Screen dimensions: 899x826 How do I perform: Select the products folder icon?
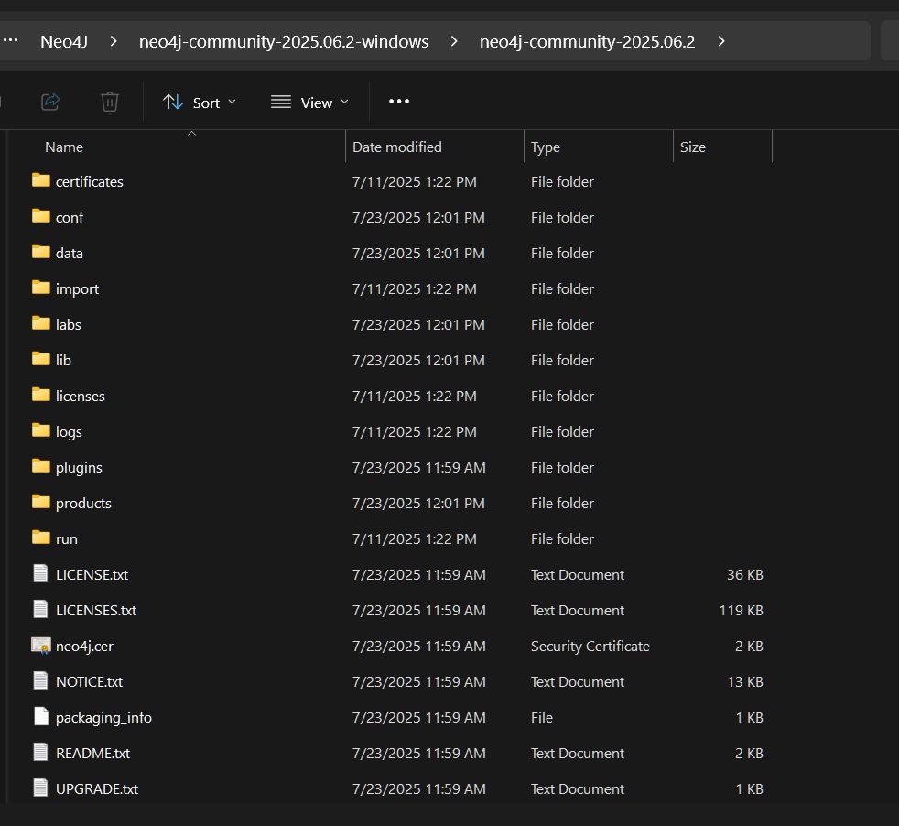tap(40, 502)
